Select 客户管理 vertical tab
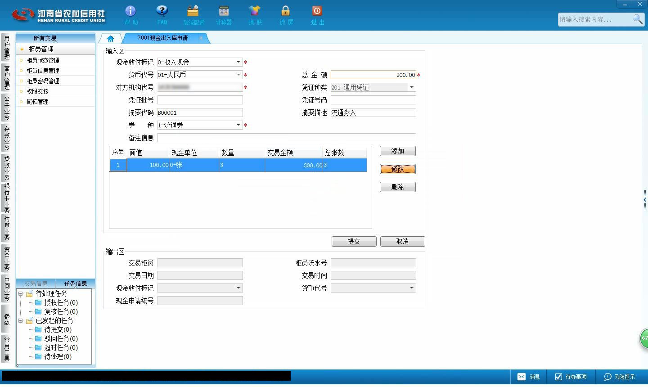The width and height of the screenshot is (648, 387). click(6, 77)
